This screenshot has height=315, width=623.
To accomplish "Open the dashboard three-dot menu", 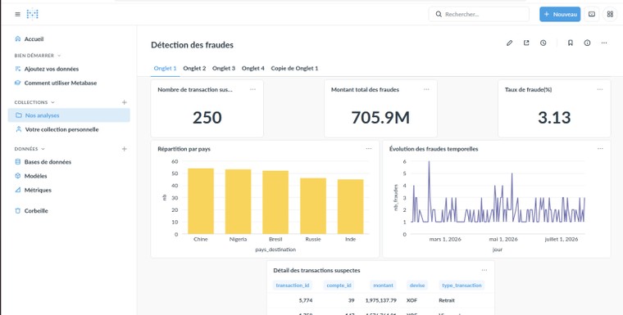I will (604, 43).
